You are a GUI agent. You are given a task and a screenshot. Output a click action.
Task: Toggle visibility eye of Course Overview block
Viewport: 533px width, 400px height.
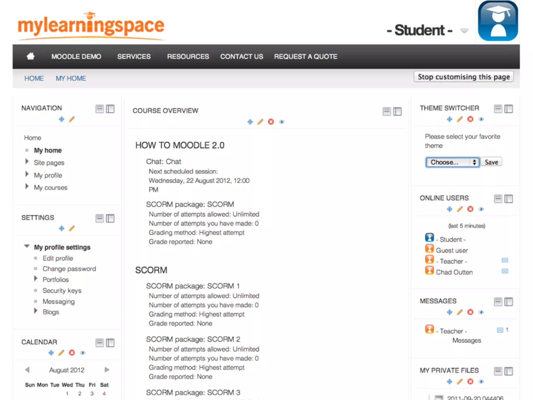coord(282,122)
